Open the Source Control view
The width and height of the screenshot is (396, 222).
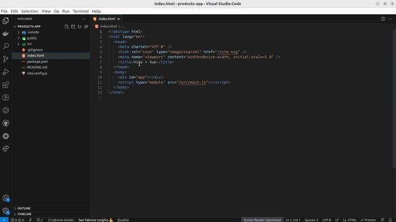[6, 59]
